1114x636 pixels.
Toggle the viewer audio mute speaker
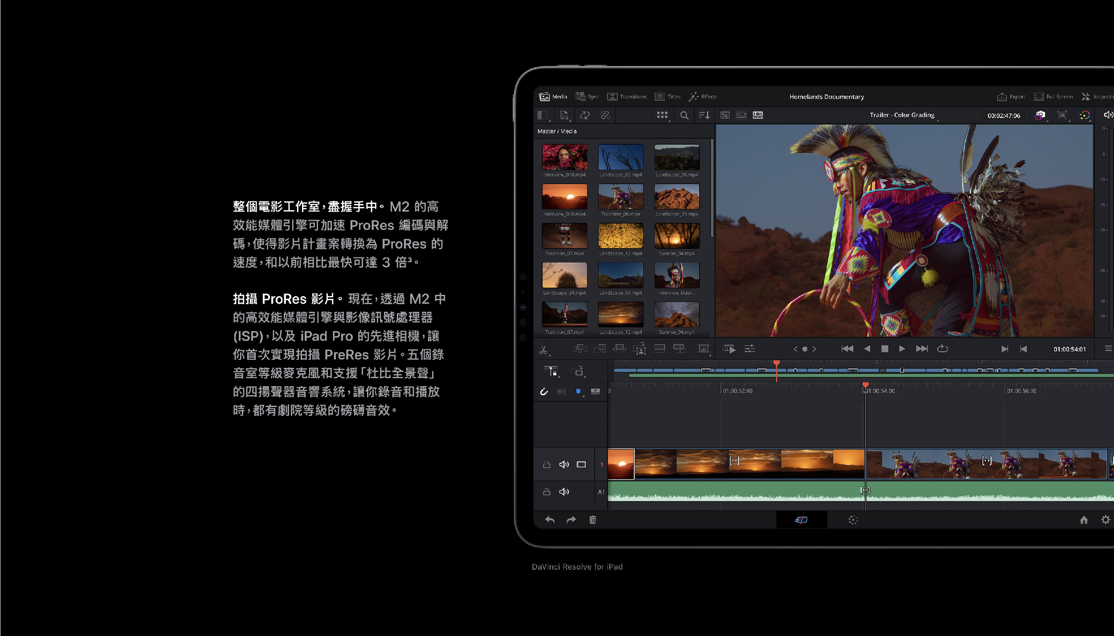pos(1108,115)
